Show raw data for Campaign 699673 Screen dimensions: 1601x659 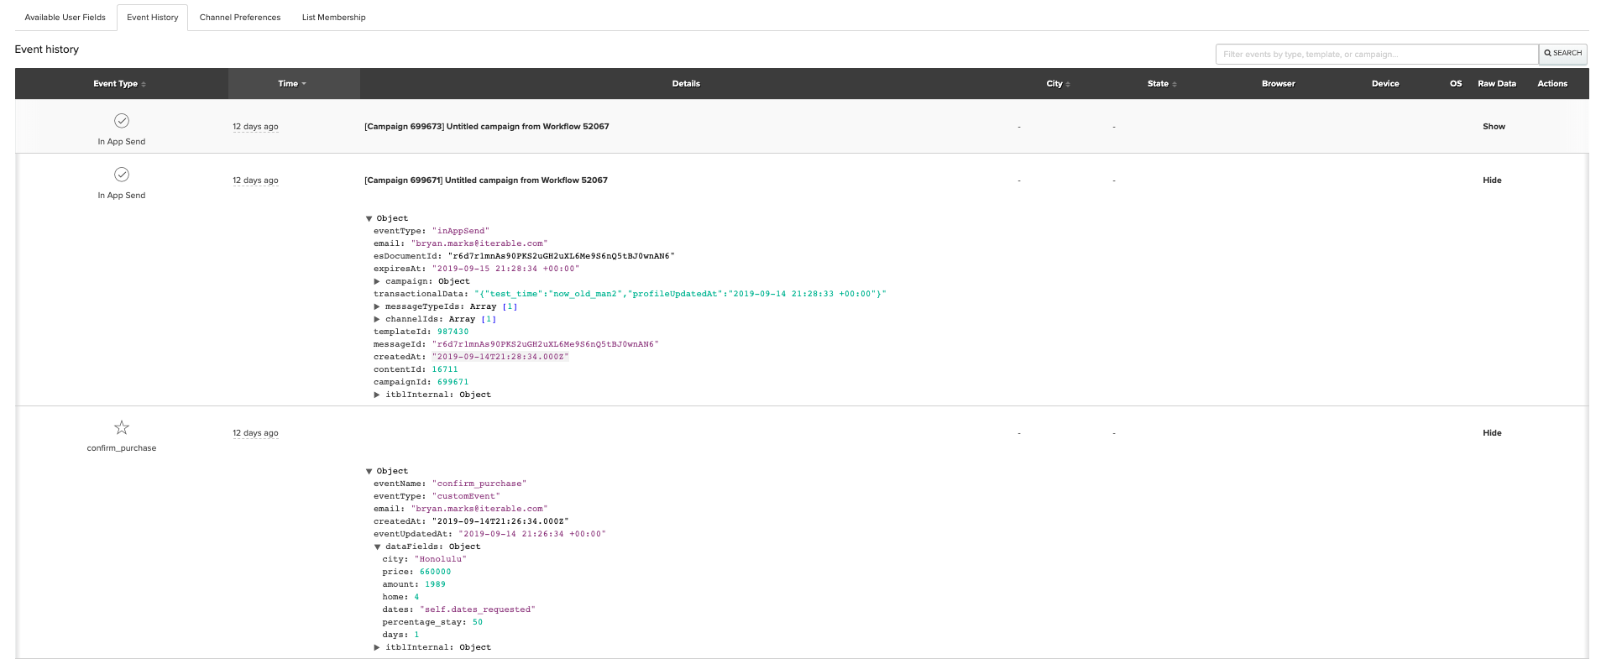tap(1493, 127)
